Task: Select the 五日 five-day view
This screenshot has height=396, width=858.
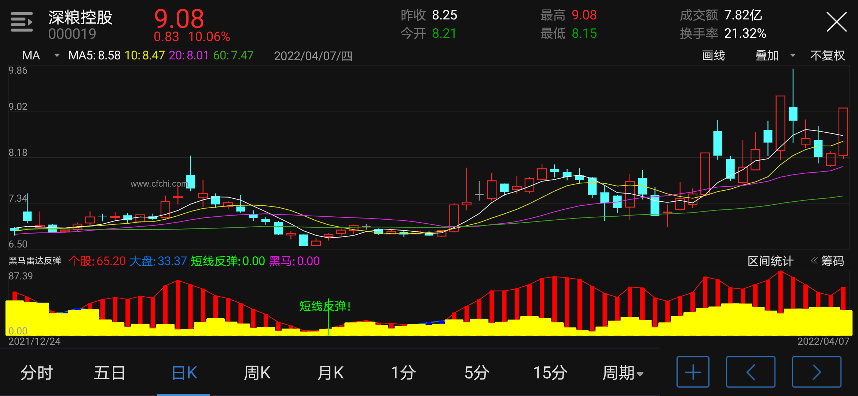Action: (x=110, y=373)
